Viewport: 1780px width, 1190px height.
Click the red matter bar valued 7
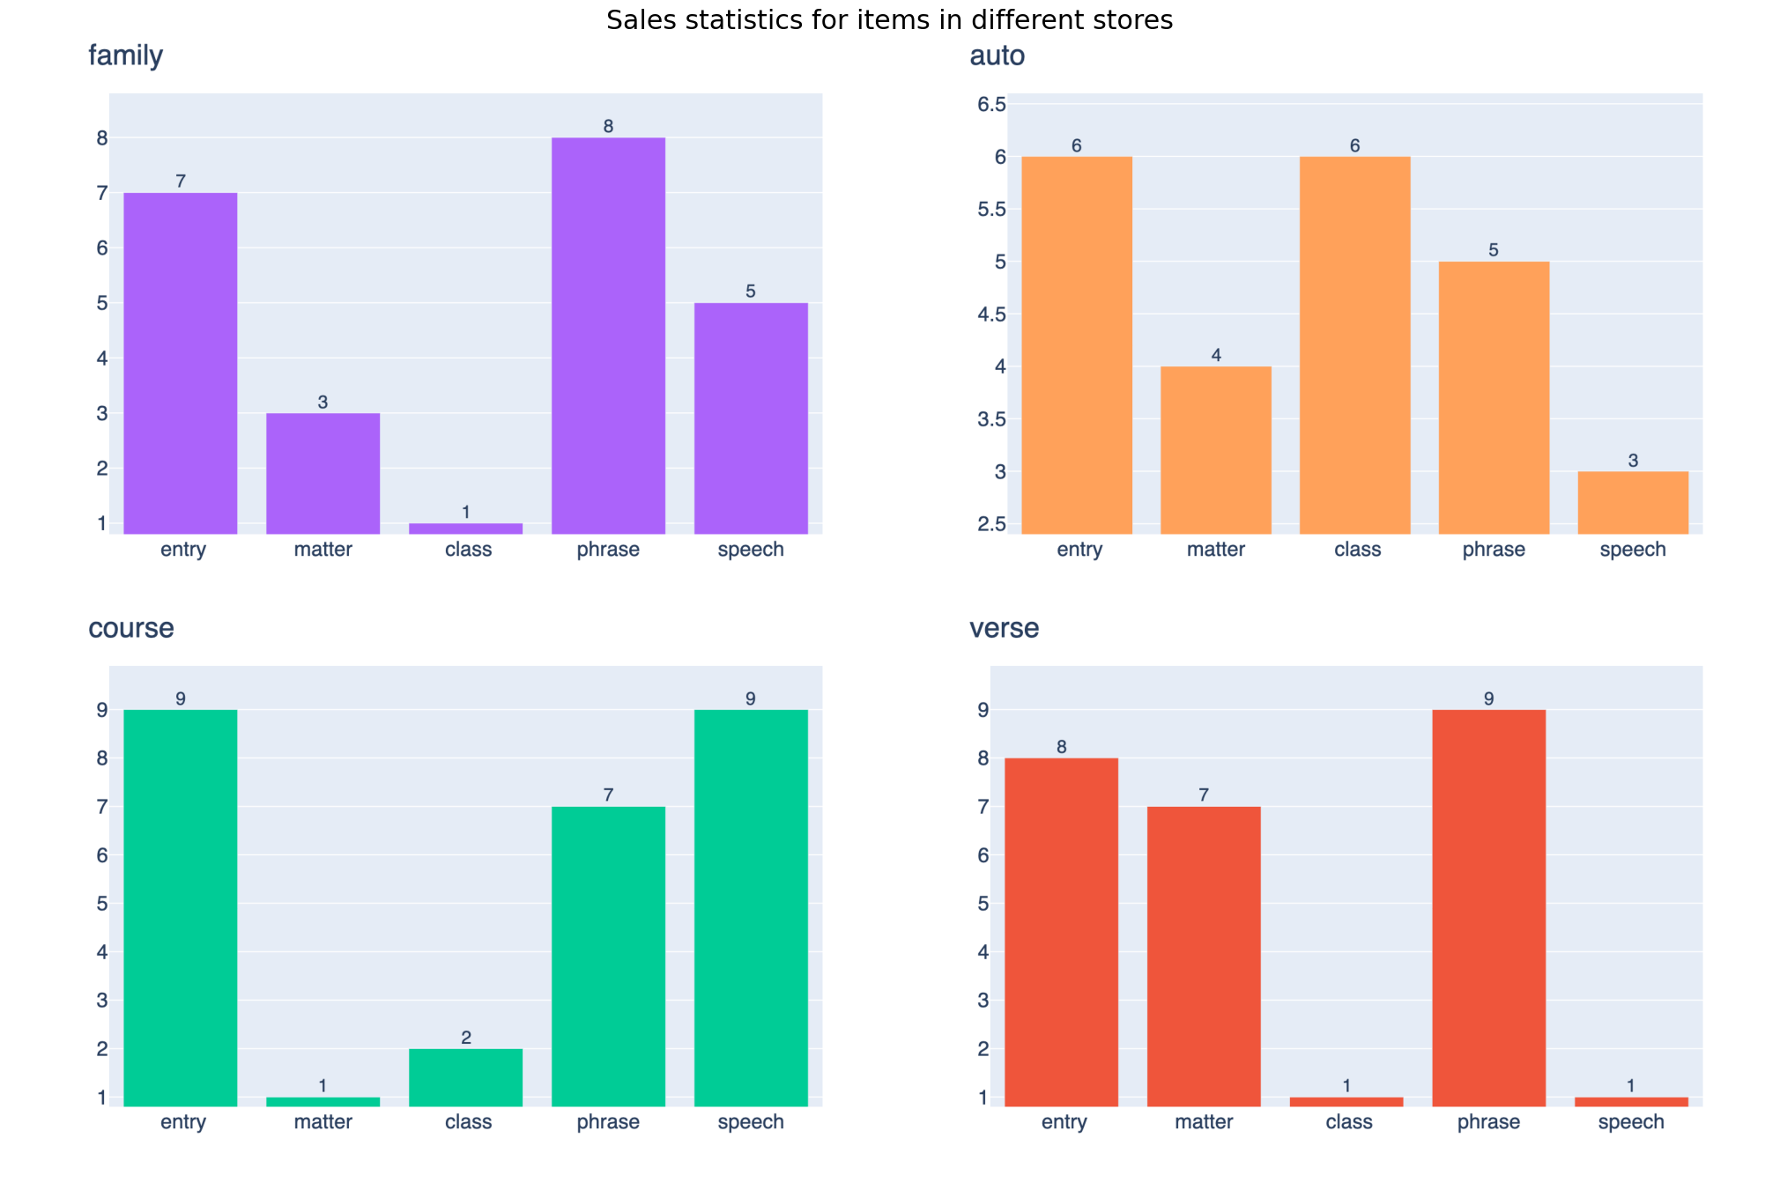pyautogui.click(x=1204, y=956)
